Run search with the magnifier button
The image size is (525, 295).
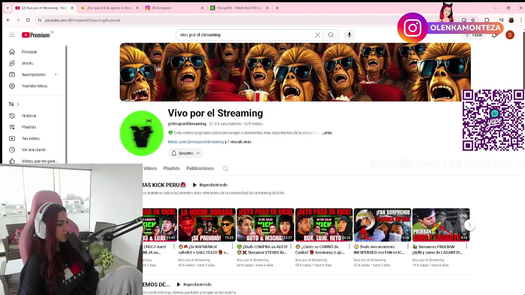(331, 35)
